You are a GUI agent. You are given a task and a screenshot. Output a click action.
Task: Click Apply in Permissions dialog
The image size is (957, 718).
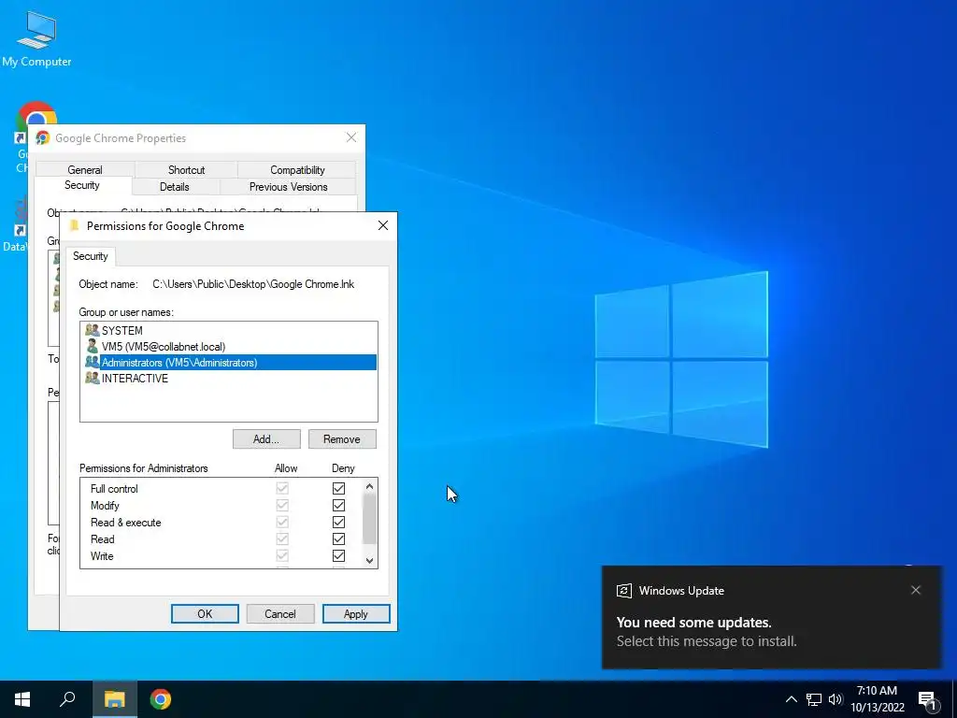pyautogui.click(x=356, y=613)
